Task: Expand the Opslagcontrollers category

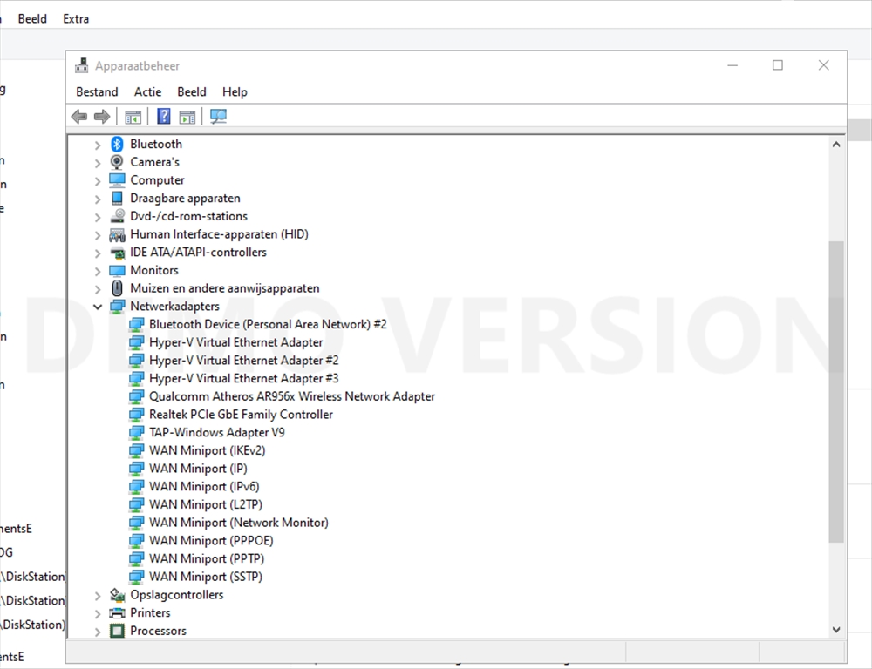Action: pos(98,595)
